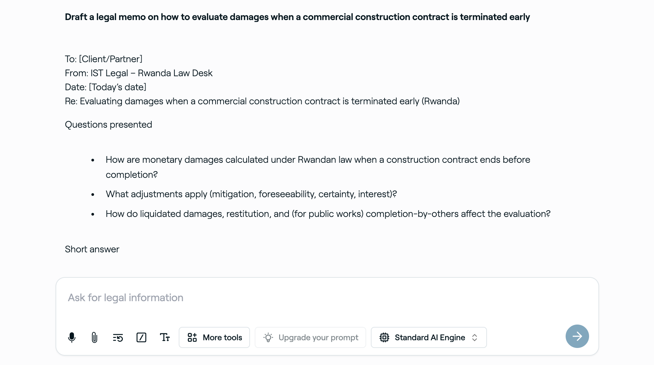The height and width of the screenshot is (365, 654).
Task: Click the From: IST Legal line
Action: (x=139, y=73)
